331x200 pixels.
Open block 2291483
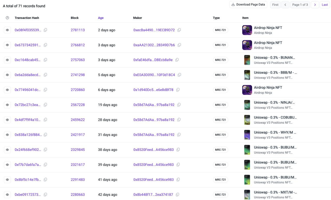(78, 180)
